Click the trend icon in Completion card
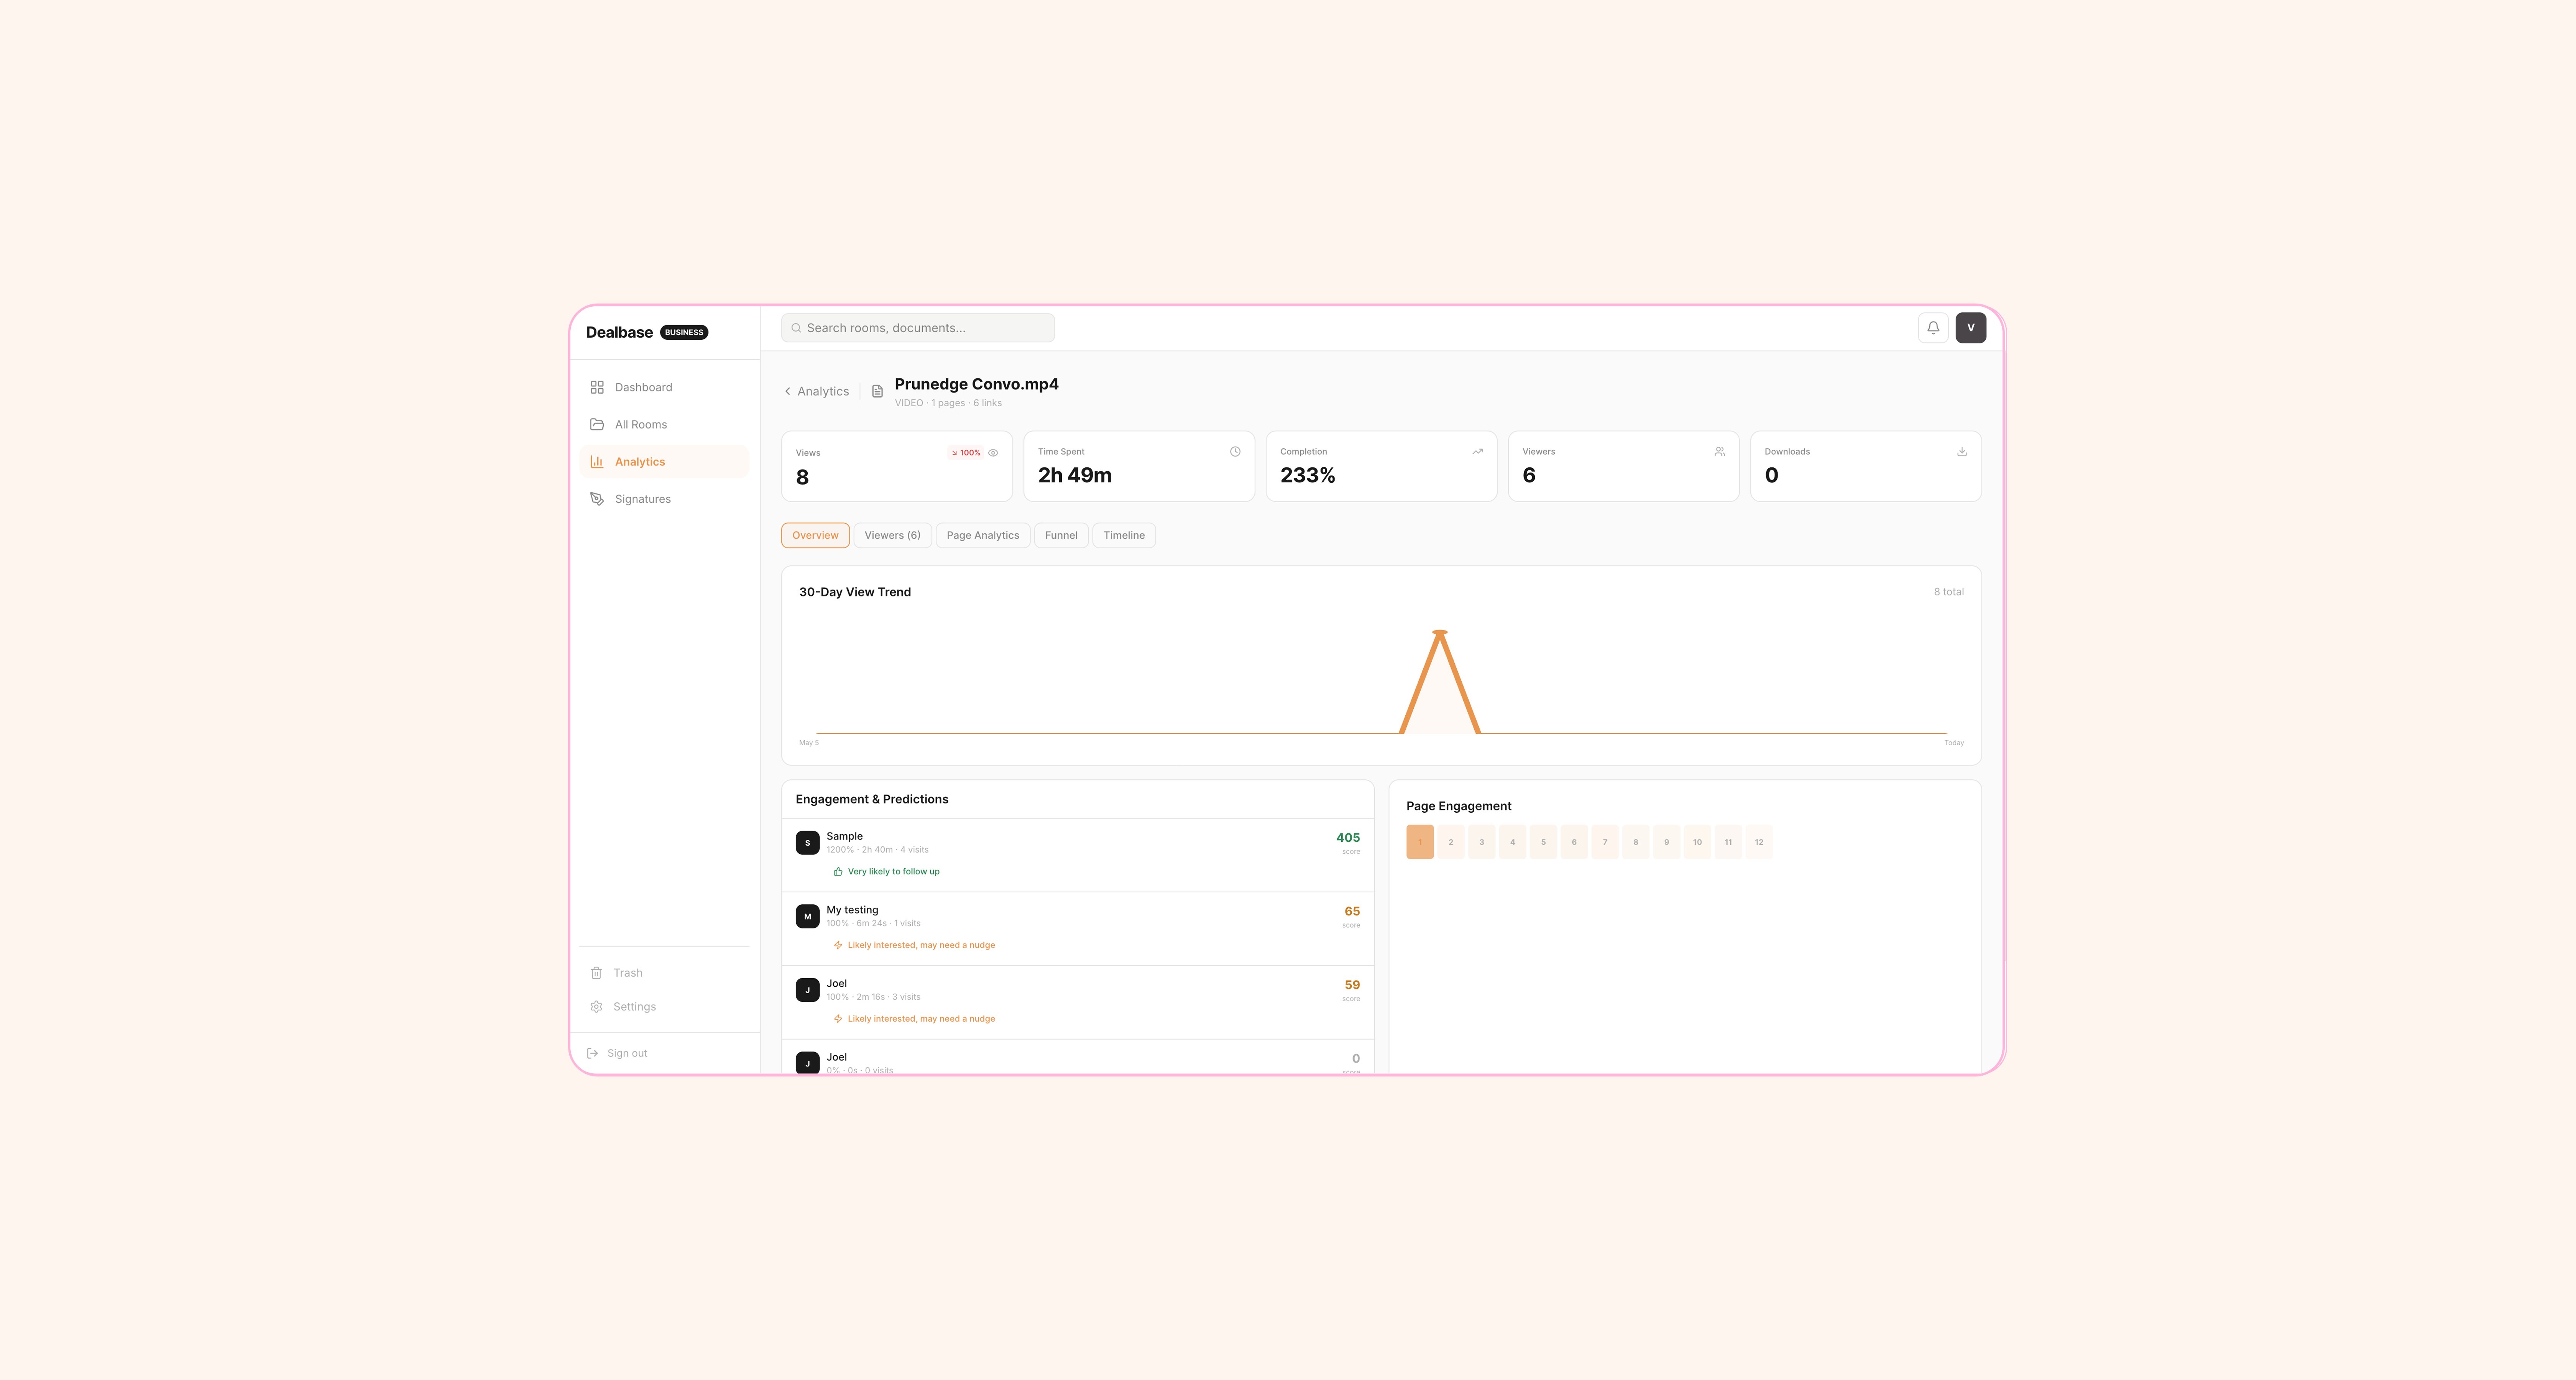The width and height of the screenshot is (2576, 1380). tap(1477, 452)
